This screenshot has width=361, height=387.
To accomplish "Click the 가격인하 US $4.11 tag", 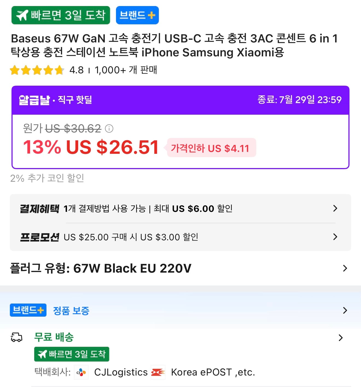I will [210, 148].
